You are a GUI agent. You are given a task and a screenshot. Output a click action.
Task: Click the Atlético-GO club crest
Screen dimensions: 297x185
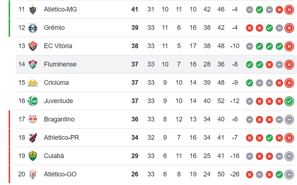(x=33, y=174)
